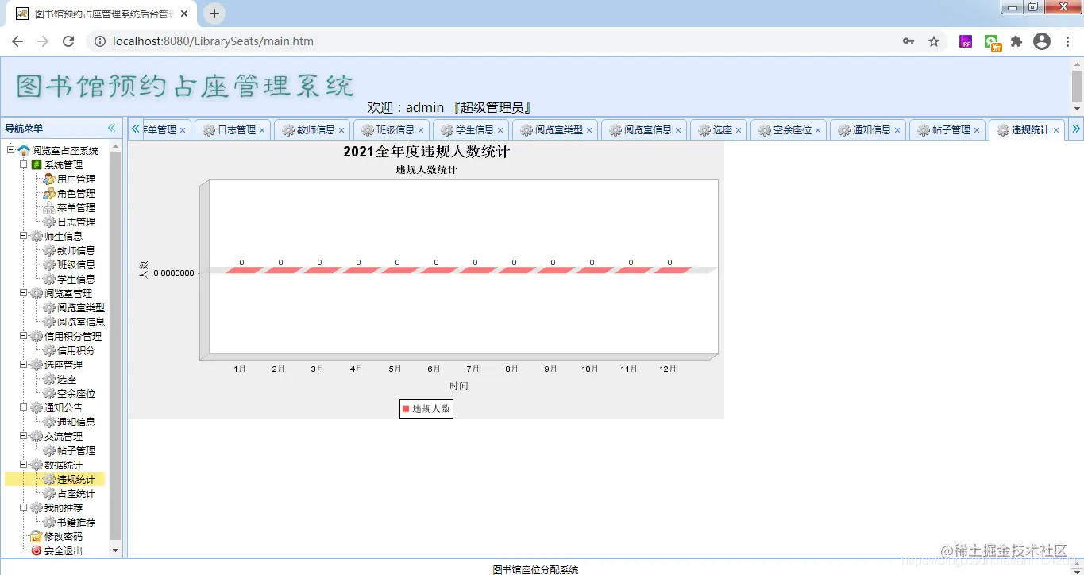The image size is (1084, 575).
Task: Close the 违规统计 tab
Action: [1056, 130]
